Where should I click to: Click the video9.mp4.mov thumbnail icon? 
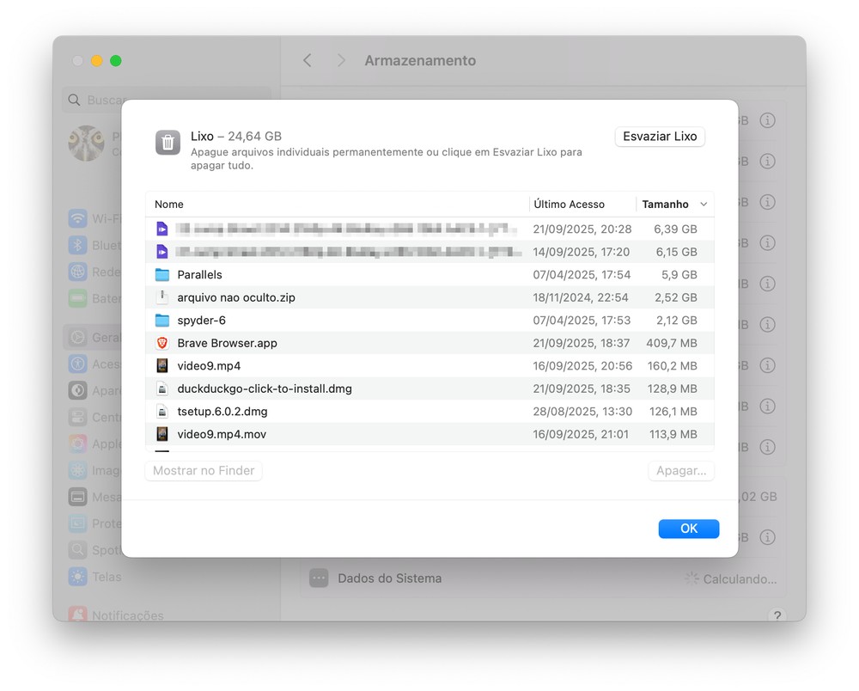click(x=162, y=434)
